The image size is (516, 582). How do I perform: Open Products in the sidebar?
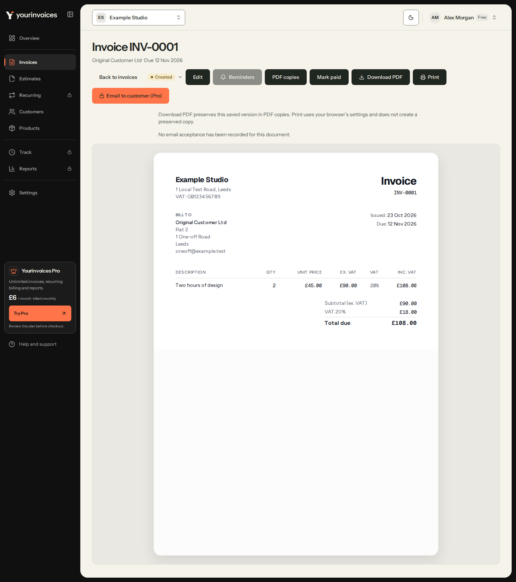40,128
